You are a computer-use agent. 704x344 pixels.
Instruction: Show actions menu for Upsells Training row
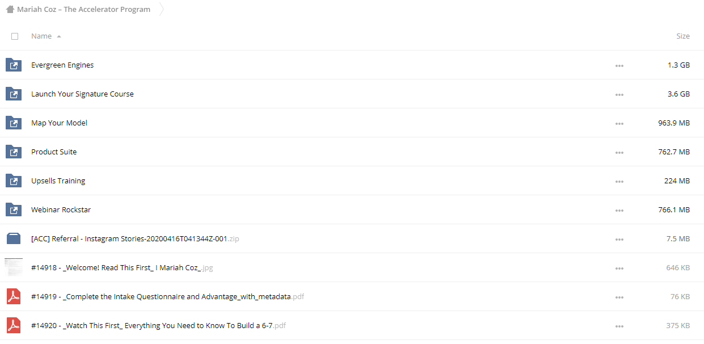(x=619, y=181)
